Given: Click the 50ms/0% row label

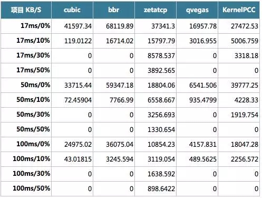Looking at the screenshot, I should click(35, 85).
